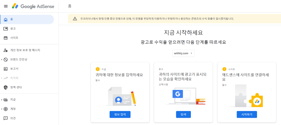This screenshot has width=281, height=125.
Task: Open the hamburger main menu
Action: [x=6, y=6]
